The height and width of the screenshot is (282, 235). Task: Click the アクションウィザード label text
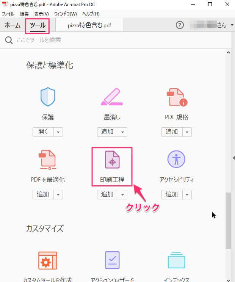[x=112, y=280]
